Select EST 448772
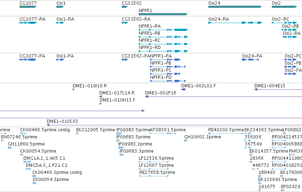The image size is (302, 192). click(256, 169)
